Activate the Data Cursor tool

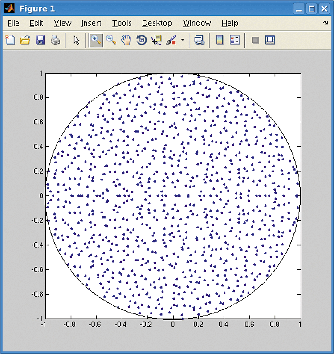tap(156, 40)
